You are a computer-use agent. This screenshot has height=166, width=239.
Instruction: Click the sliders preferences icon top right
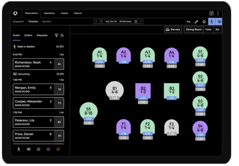pyautogui.click(x=212, y=13)
